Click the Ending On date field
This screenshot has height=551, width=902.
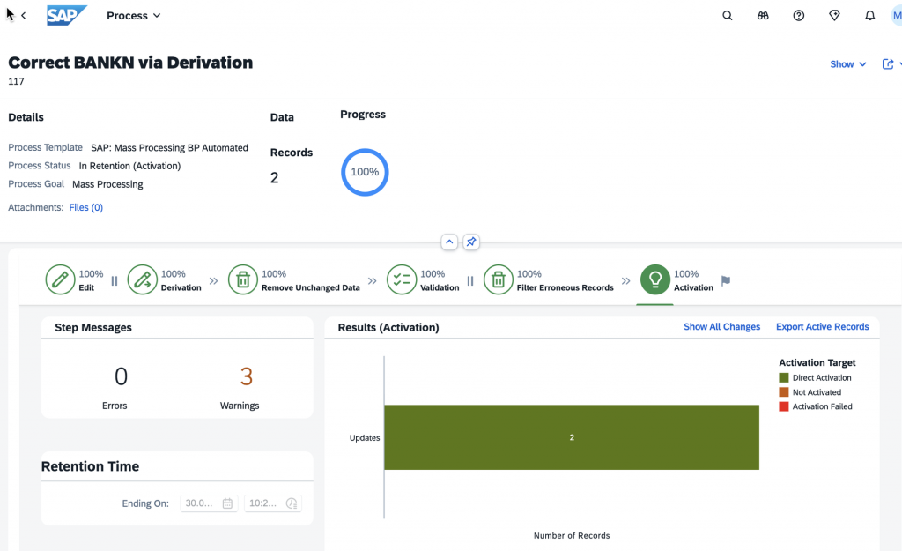tap(209, 503)
